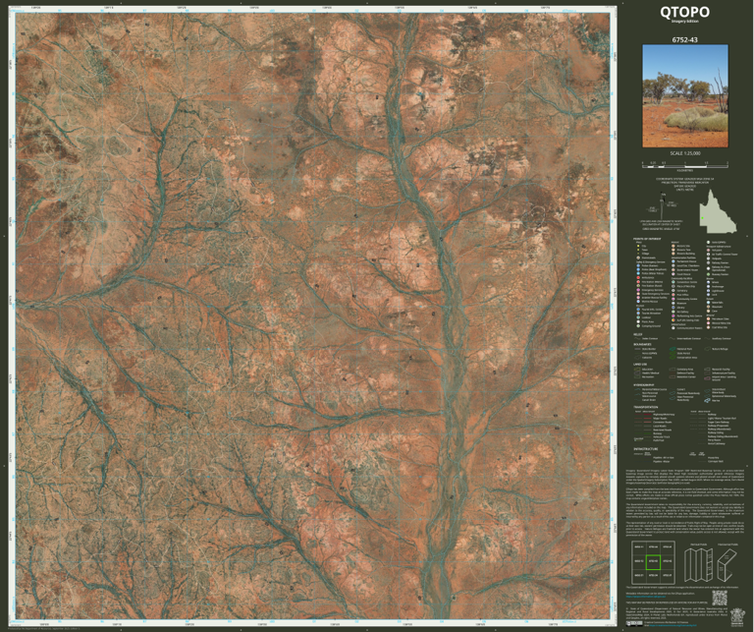The image size is (754, 632).
Task: Click the Queensland locator map inset
Action: (x=718, y=210)
